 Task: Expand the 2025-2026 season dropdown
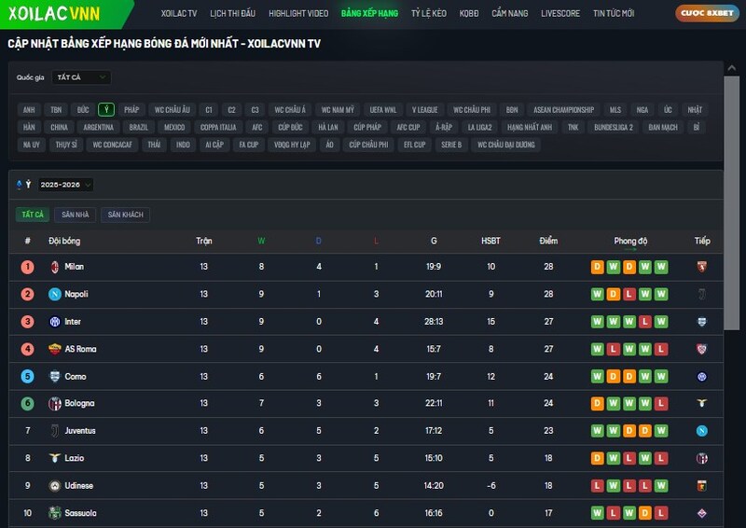[64, 185]
